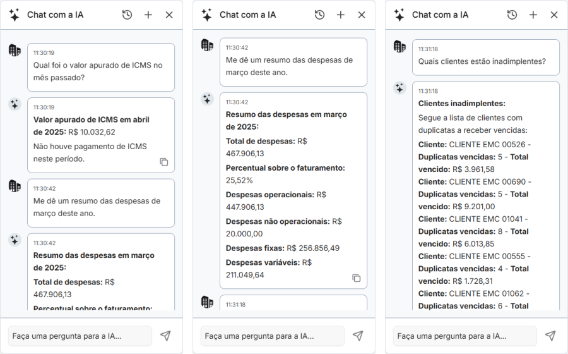Image resolution: width=568 pixels, height=354 pixels.
Task: Click AI avatar beside Clientes inadimplentes answer
Action: point(399,88)
